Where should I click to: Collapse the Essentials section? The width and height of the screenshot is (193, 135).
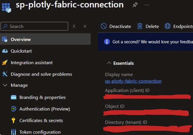109,63
